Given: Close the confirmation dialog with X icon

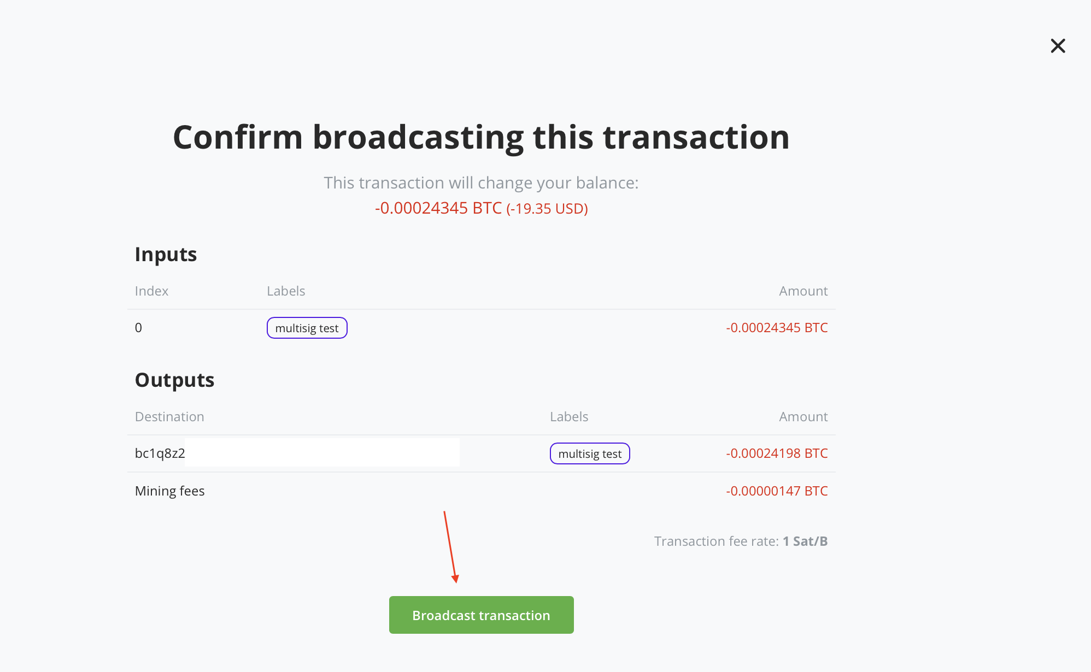Looking at the screenshot, I should click(x=1058, y=46).
